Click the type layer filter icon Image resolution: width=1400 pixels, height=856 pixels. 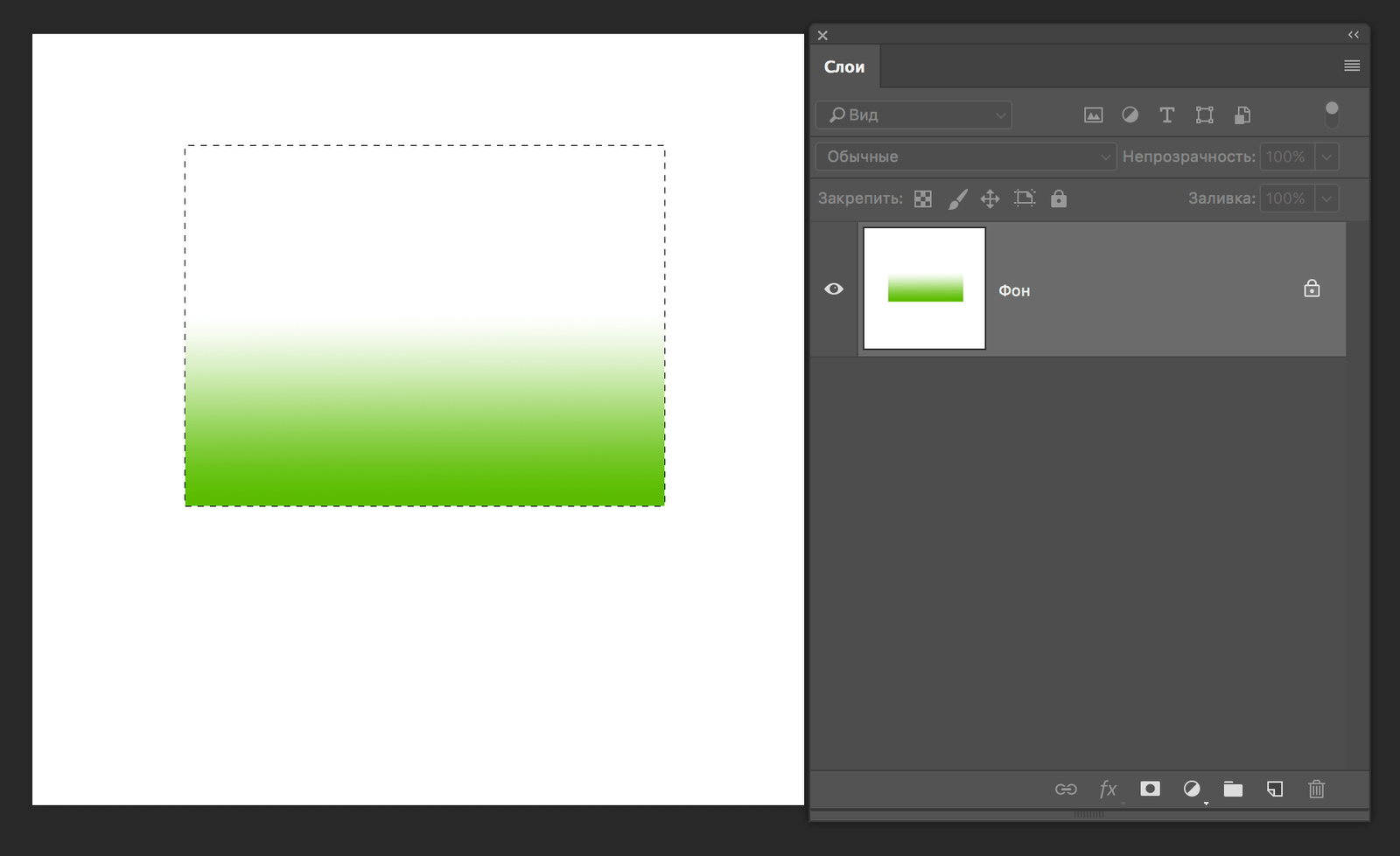click(x=1166, y=115)
